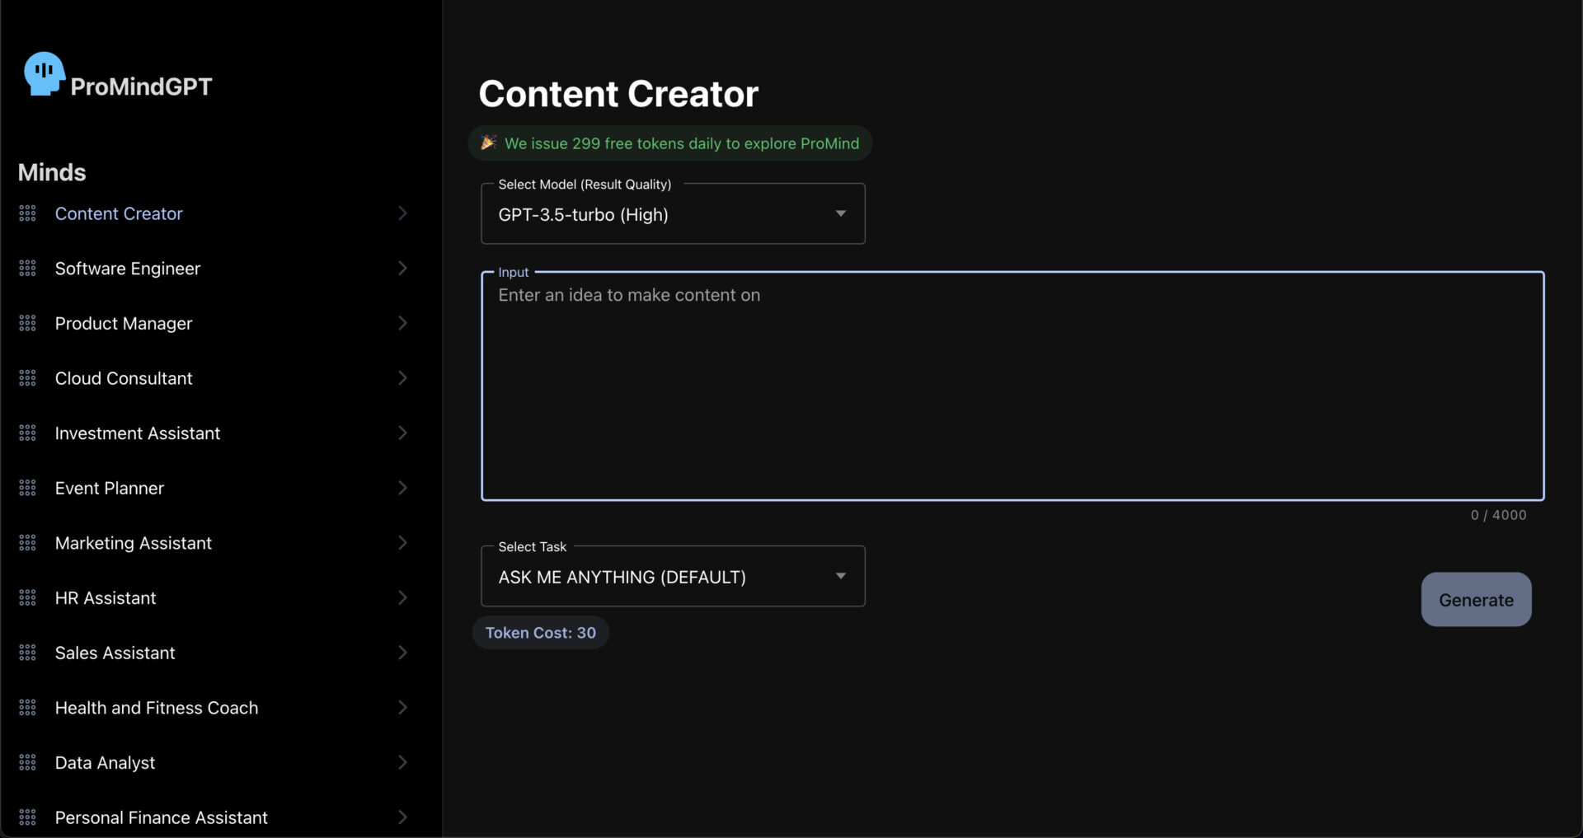Expand the Data Analyst chevron

coord(402,763)
